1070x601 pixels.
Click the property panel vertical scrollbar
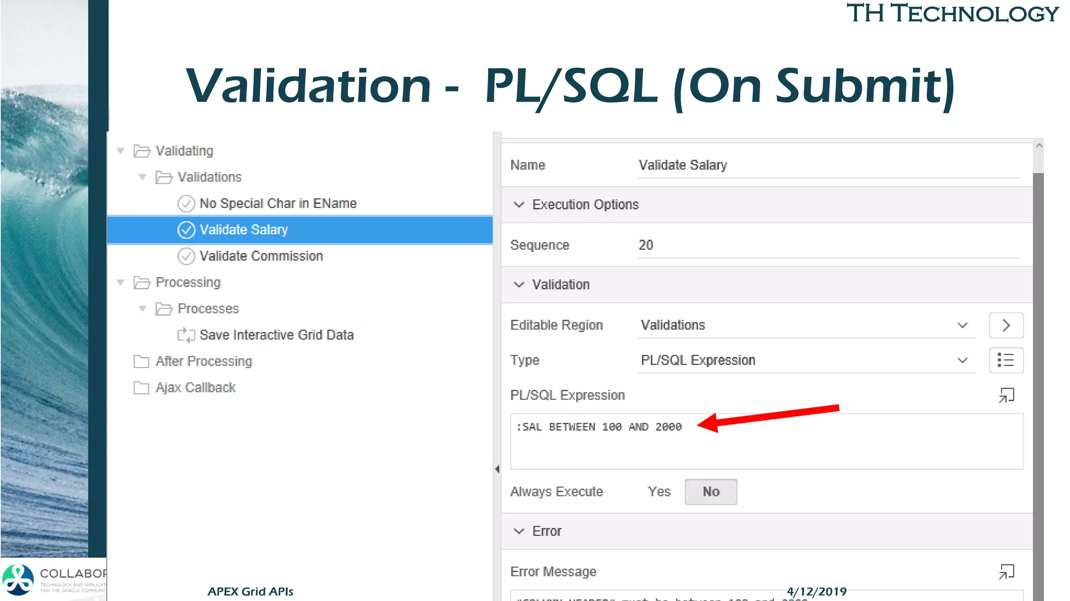[1039, 386]
